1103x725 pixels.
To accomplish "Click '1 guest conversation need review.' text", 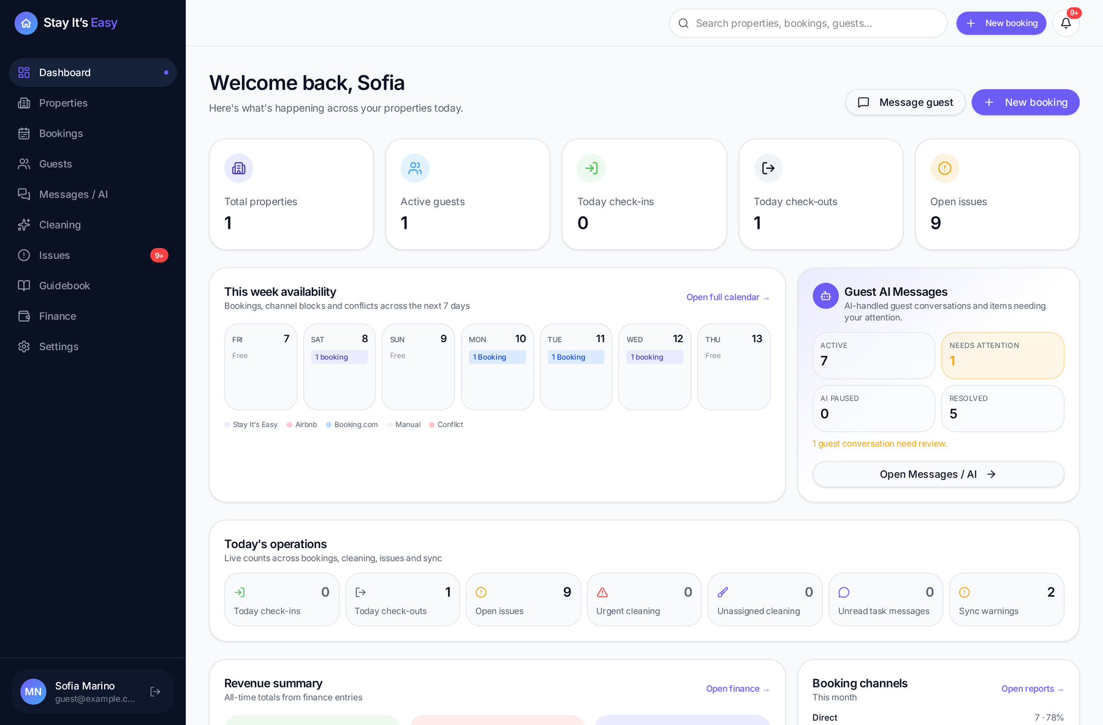I will tap(880, 443).
